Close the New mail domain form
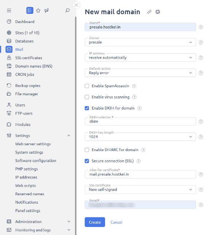Viewport: 219px width, 235px height. (x=76, y=5)
